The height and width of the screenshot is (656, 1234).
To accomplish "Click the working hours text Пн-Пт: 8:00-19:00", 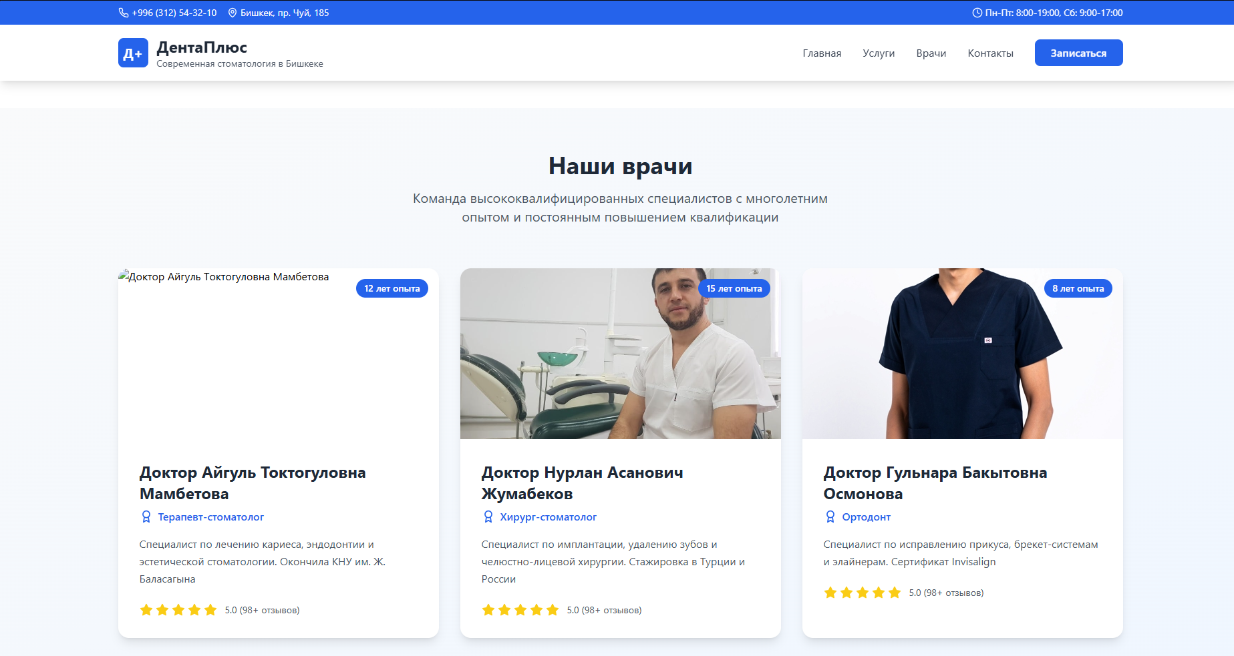I will coord(1022,13).
